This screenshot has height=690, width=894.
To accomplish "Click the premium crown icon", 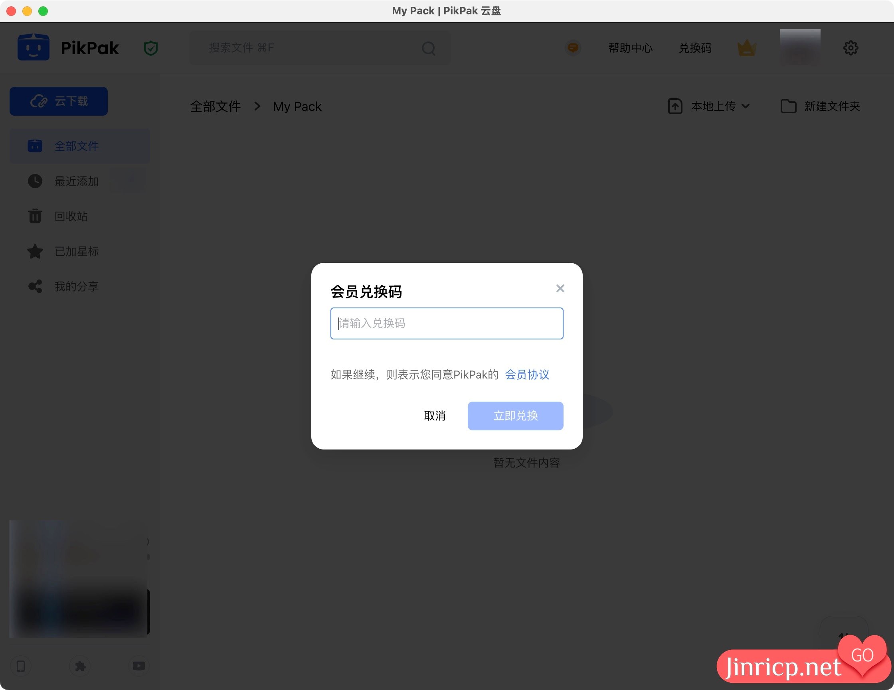I will click(747, 48).
